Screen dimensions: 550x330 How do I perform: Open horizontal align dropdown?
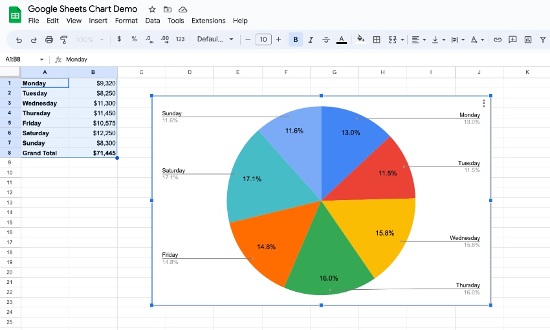coord(419,39)
